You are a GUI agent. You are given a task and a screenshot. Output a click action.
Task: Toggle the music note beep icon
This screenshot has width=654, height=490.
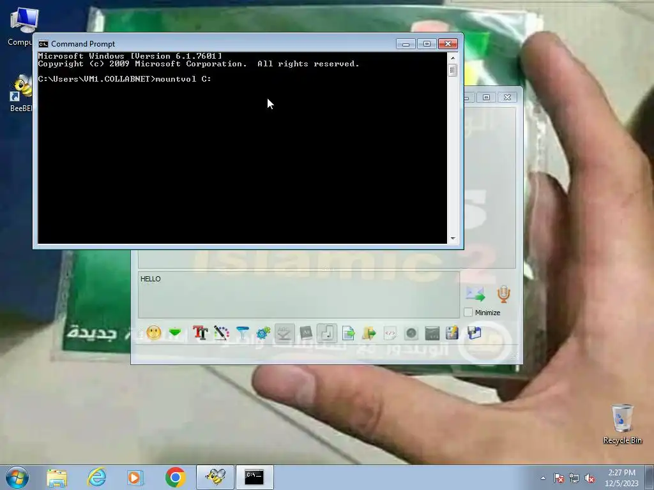point(327,332)
